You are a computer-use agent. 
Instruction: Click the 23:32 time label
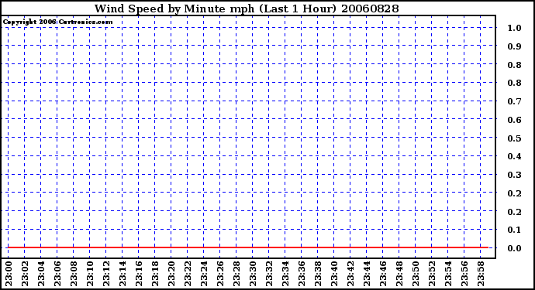269,274
